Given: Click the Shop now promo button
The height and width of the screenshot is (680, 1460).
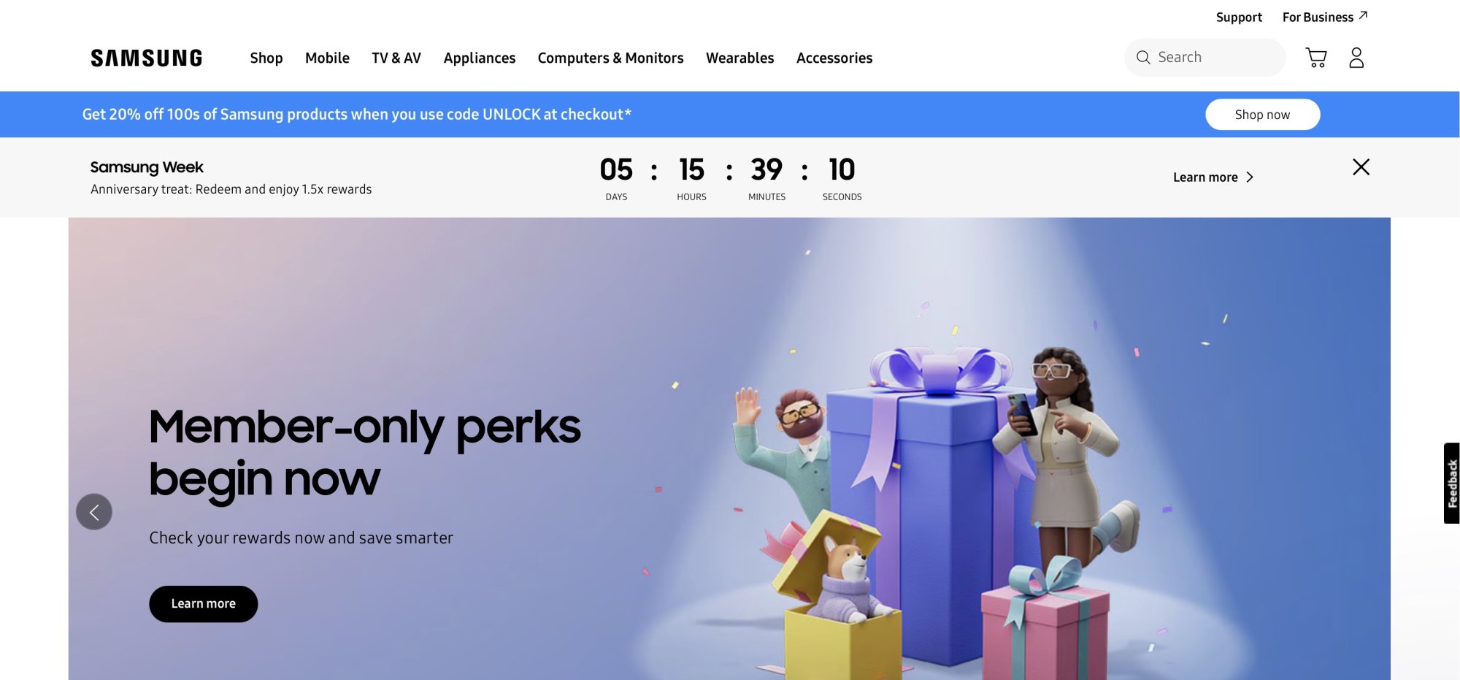Looking at the screenshot, I should coord(1262,115).
